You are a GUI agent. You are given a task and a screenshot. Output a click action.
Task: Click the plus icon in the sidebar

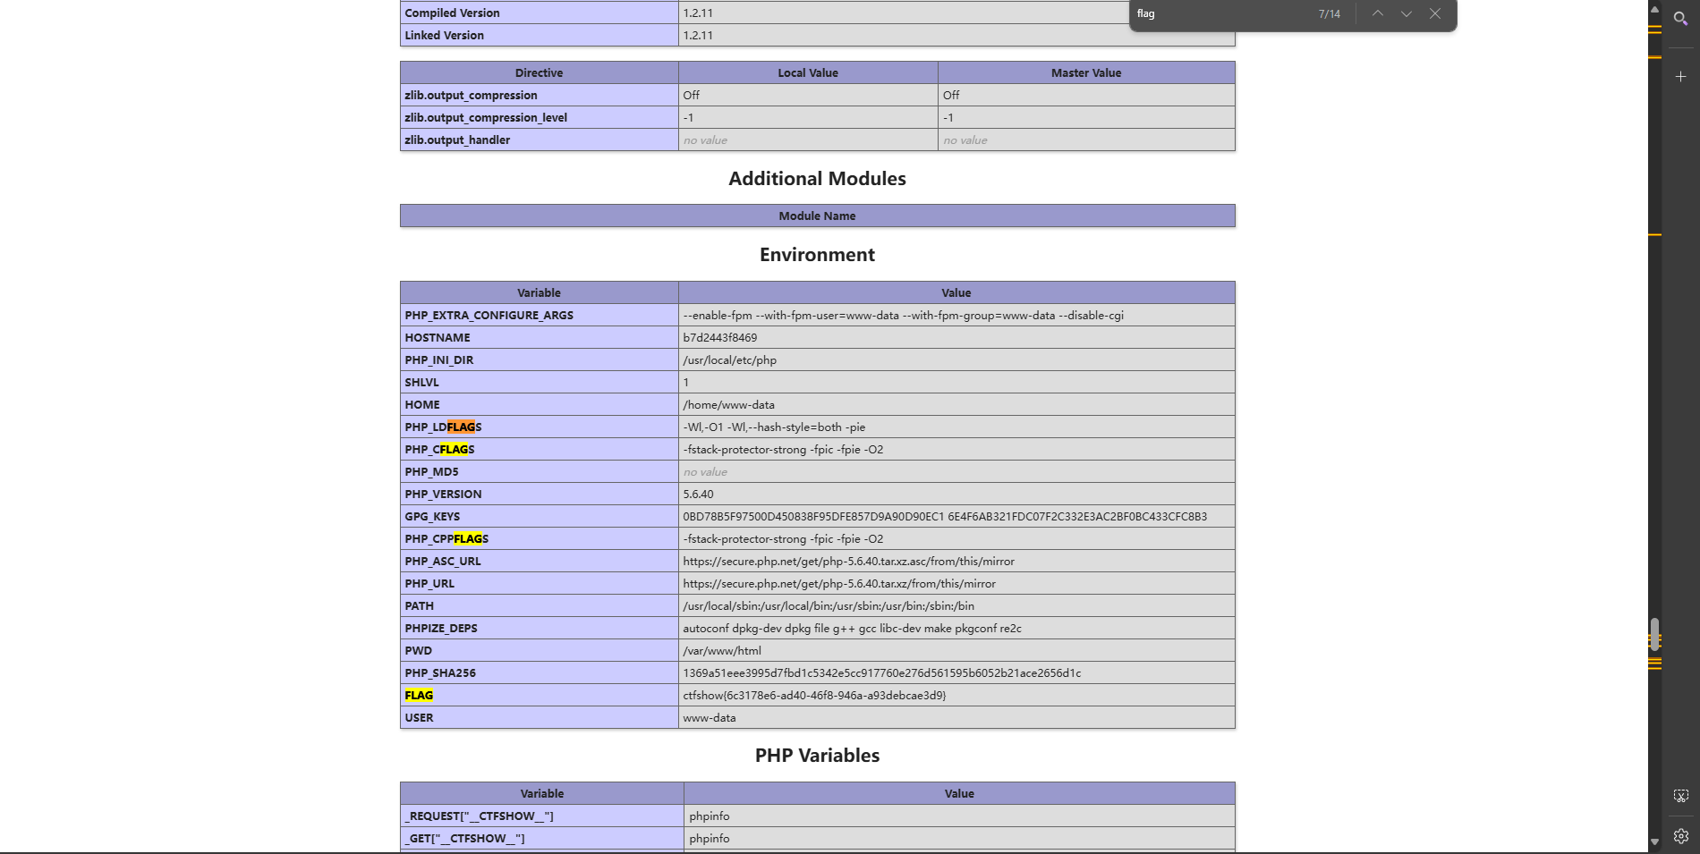tap(1680, 77)
